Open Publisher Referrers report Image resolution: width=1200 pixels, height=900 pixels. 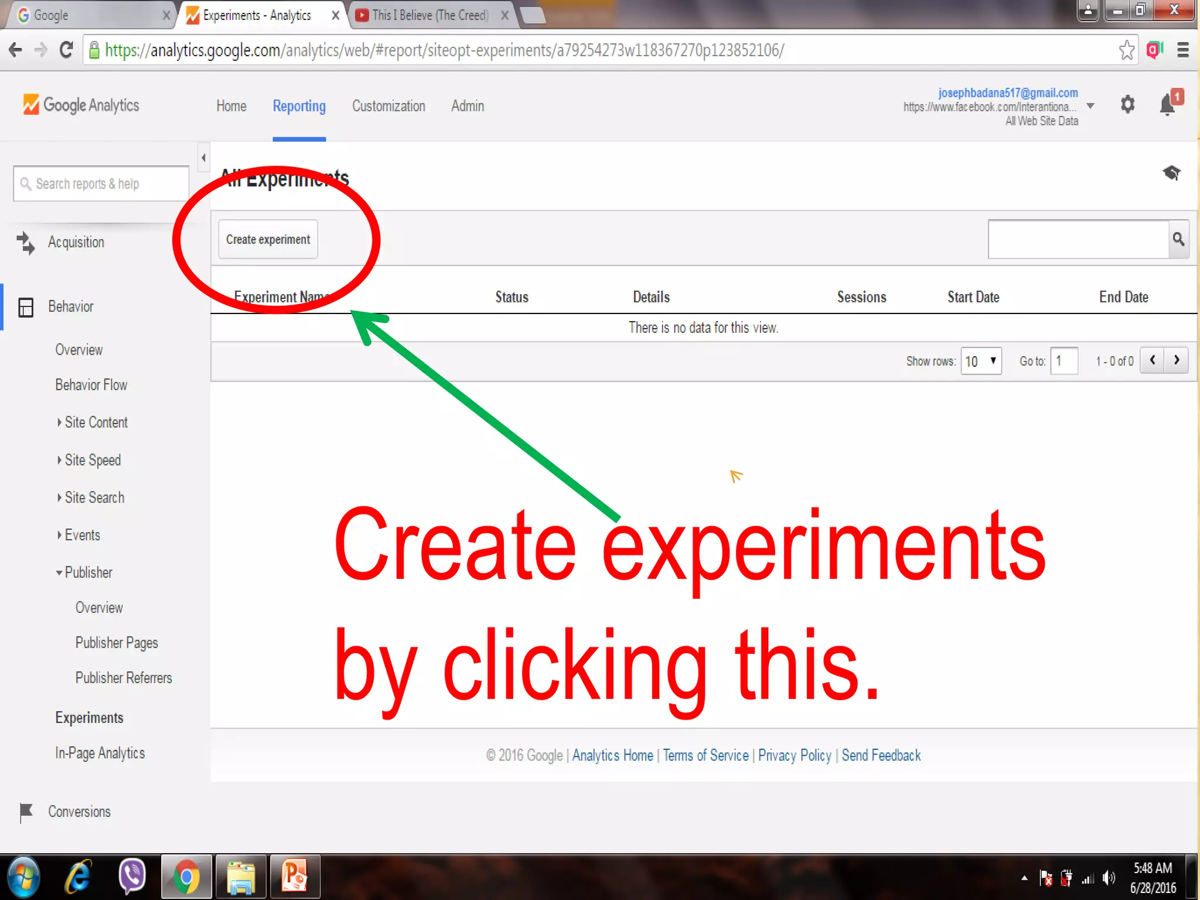[124, 677]
